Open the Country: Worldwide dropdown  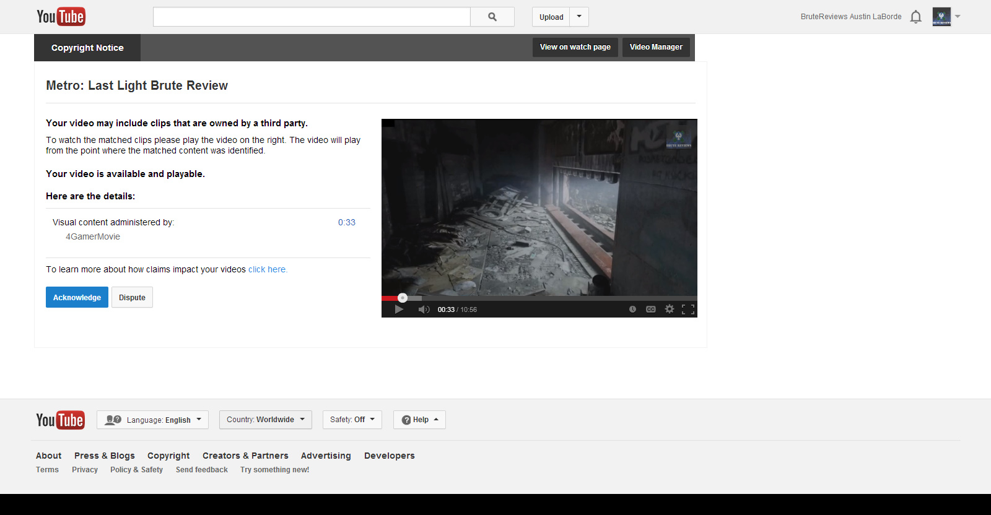[266, 420]
